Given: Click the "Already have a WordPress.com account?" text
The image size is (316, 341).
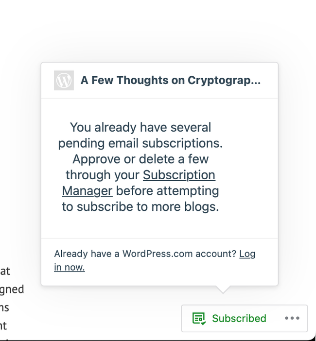Looking at the screenshot, I should coord(145,254).
